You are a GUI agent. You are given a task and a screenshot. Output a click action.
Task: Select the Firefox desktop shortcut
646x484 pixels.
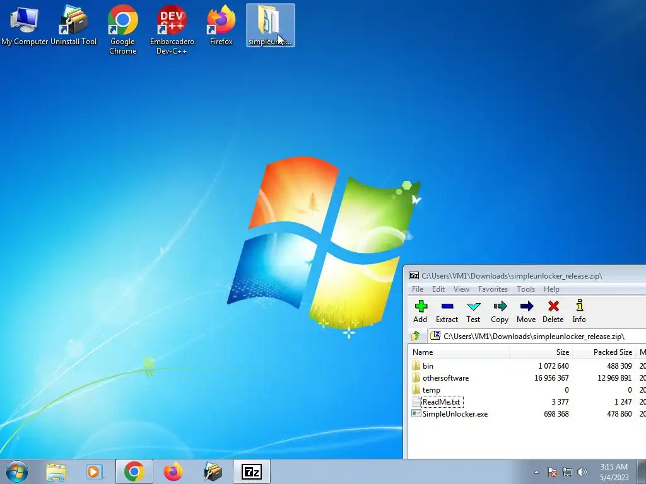click(221, 25)
